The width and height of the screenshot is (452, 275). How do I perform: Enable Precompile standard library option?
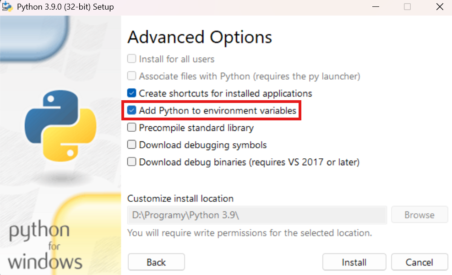click(132, 128)
